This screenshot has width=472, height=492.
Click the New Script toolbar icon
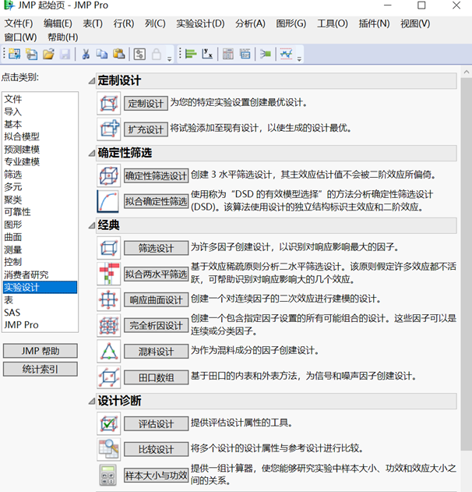click(x=31, y=54)
